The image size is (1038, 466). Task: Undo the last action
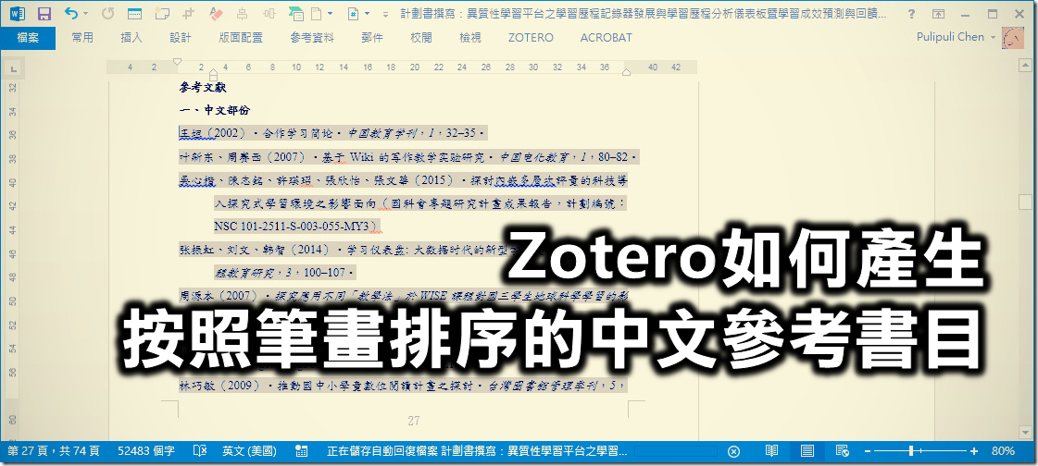coord(70,13)
